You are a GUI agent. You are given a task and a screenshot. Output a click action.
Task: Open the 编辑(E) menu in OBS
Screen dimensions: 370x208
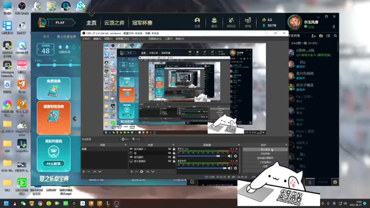pyautogui.click(x=97, y=39)
